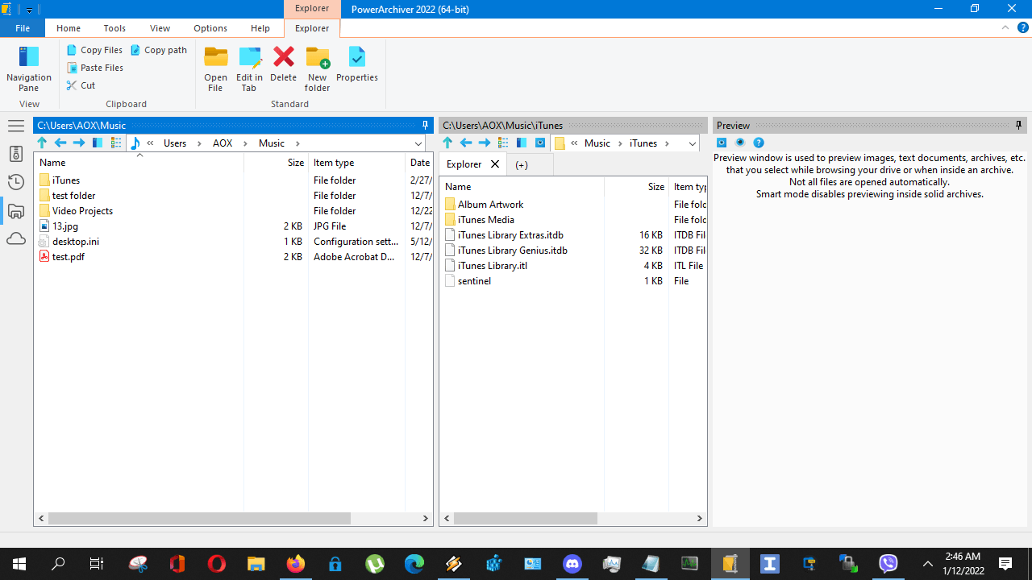Click the cloud icon in left sidebar

point(15,239)
